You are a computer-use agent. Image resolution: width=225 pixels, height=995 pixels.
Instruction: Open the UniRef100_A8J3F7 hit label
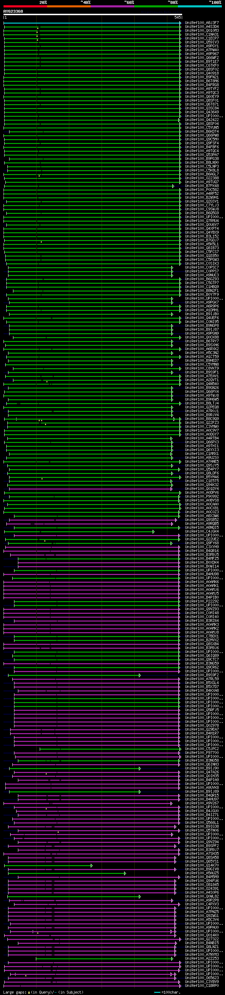[201, 23]
